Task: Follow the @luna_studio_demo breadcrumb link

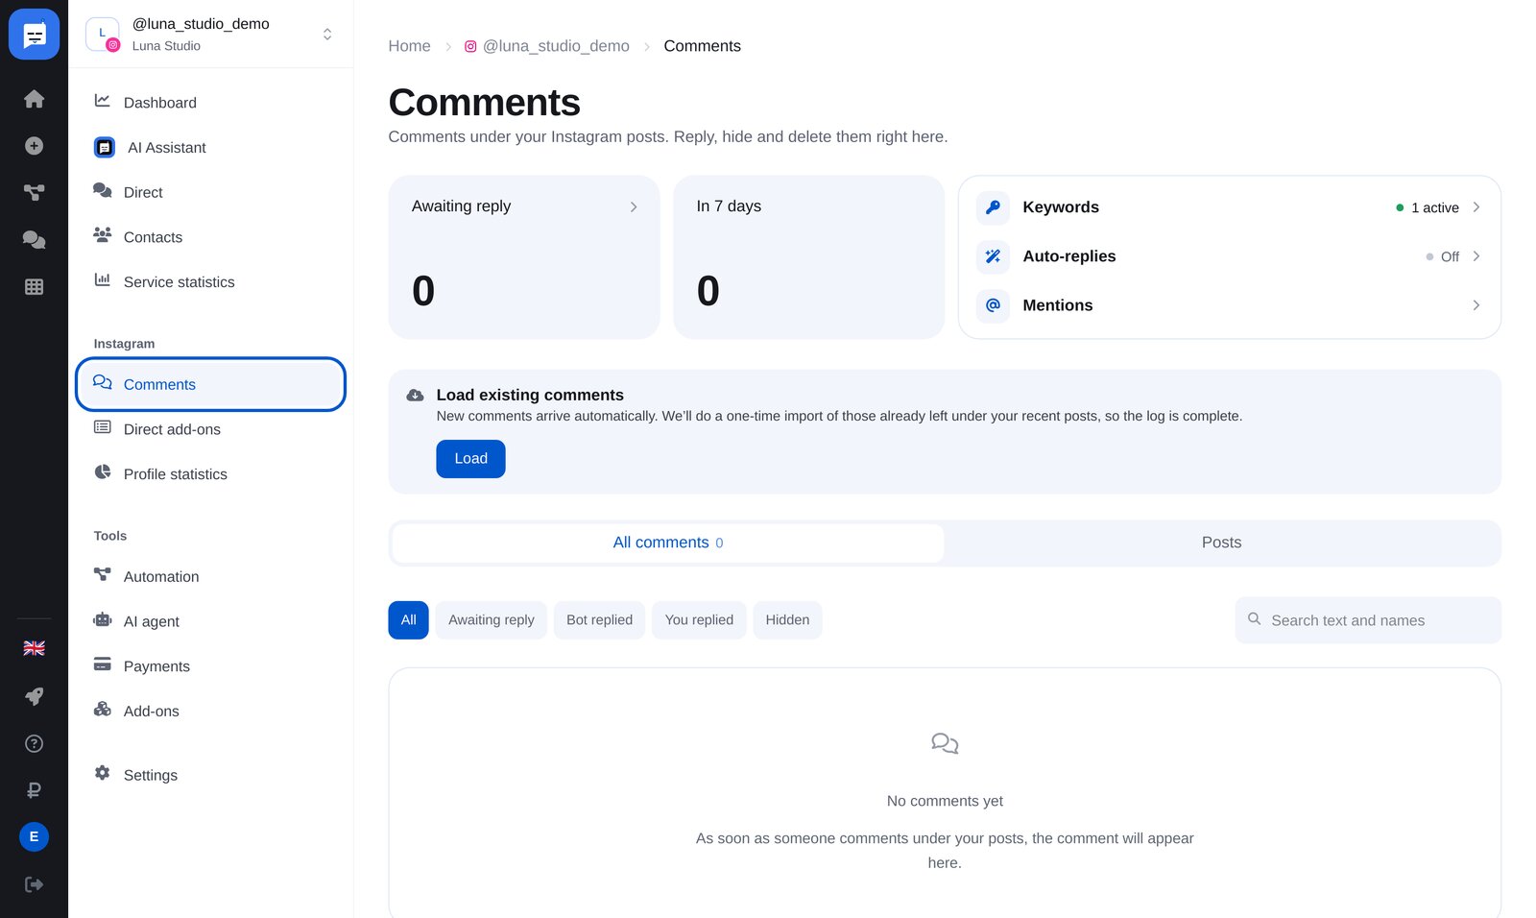Action: [x=547, y=46]
